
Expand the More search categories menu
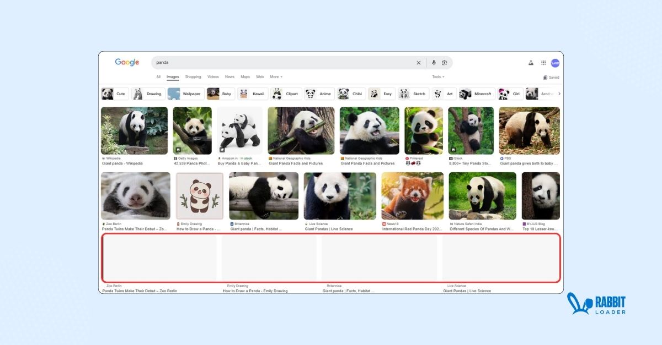275,77
